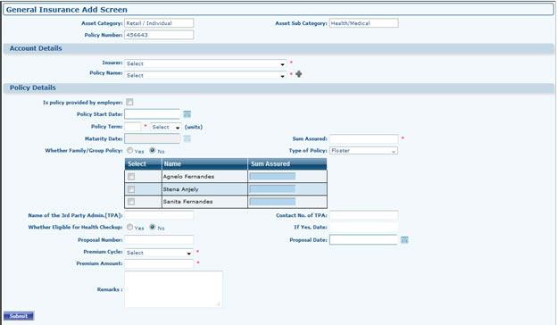Click the Remarks text area
The height and width of the screenshot is (325, 557).
tap(173, 289)
